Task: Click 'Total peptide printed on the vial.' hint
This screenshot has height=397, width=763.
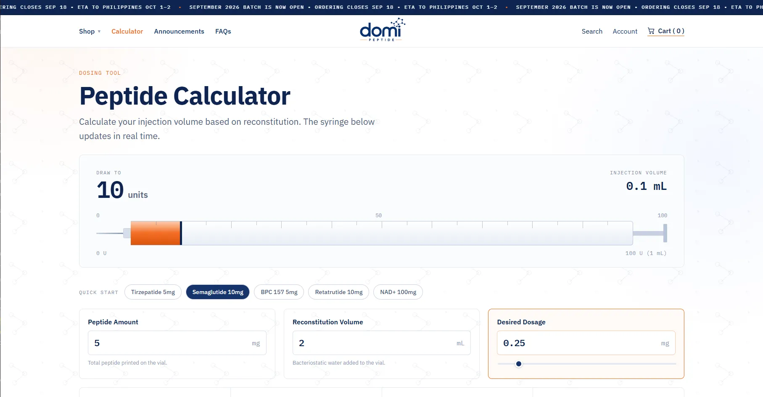Action: [127, 363]
